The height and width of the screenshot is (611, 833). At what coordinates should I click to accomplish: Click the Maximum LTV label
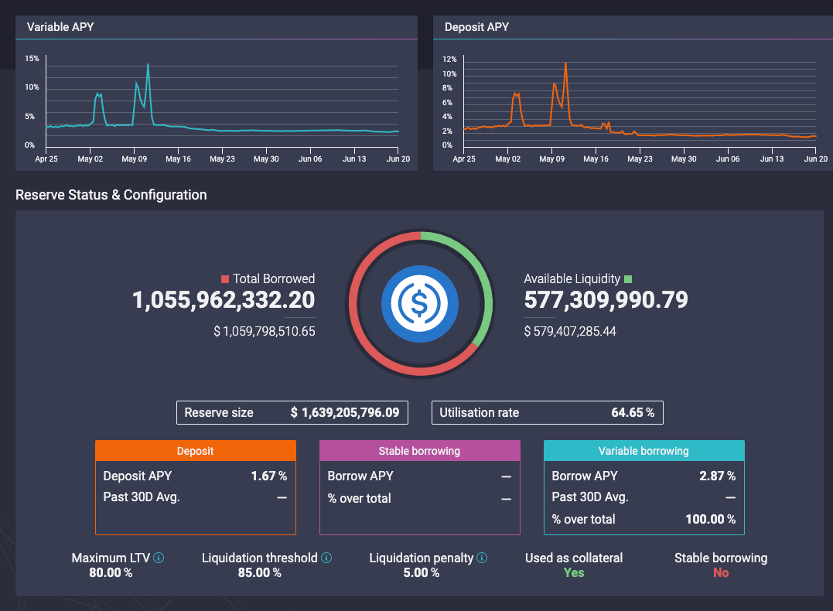point(111,558)
